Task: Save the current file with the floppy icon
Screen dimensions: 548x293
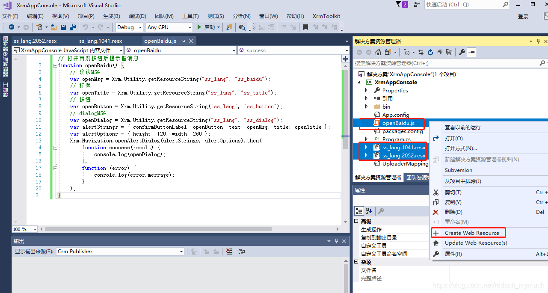Action: (63, 27)
